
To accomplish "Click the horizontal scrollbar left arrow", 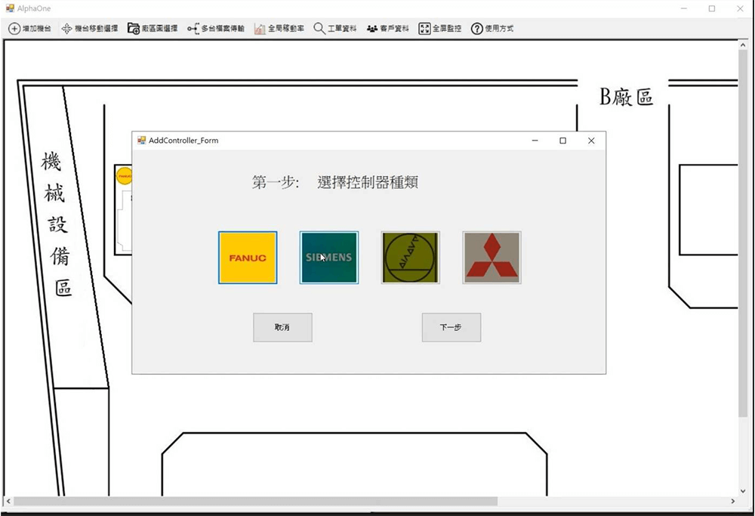I will click(8, 502).
